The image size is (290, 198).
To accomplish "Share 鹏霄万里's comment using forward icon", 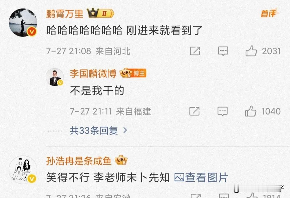I will click(x=195, y=51).
